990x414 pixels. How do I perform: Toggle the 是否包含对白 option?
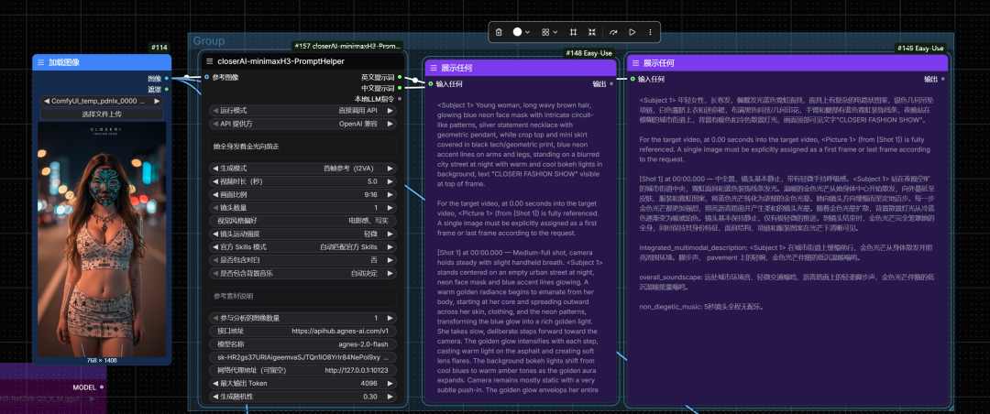point(303,260)
